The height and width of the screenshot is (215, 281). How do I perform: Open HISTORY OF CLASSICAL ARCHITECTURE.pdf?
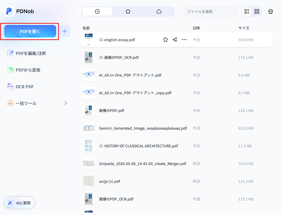click(141, 146)
